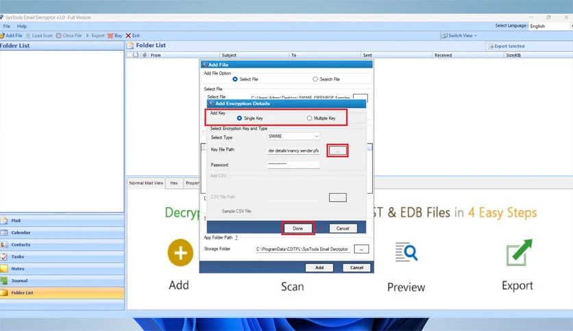
Task: Click Done in Add Encryption Details
Action: (x=298, y=228)
